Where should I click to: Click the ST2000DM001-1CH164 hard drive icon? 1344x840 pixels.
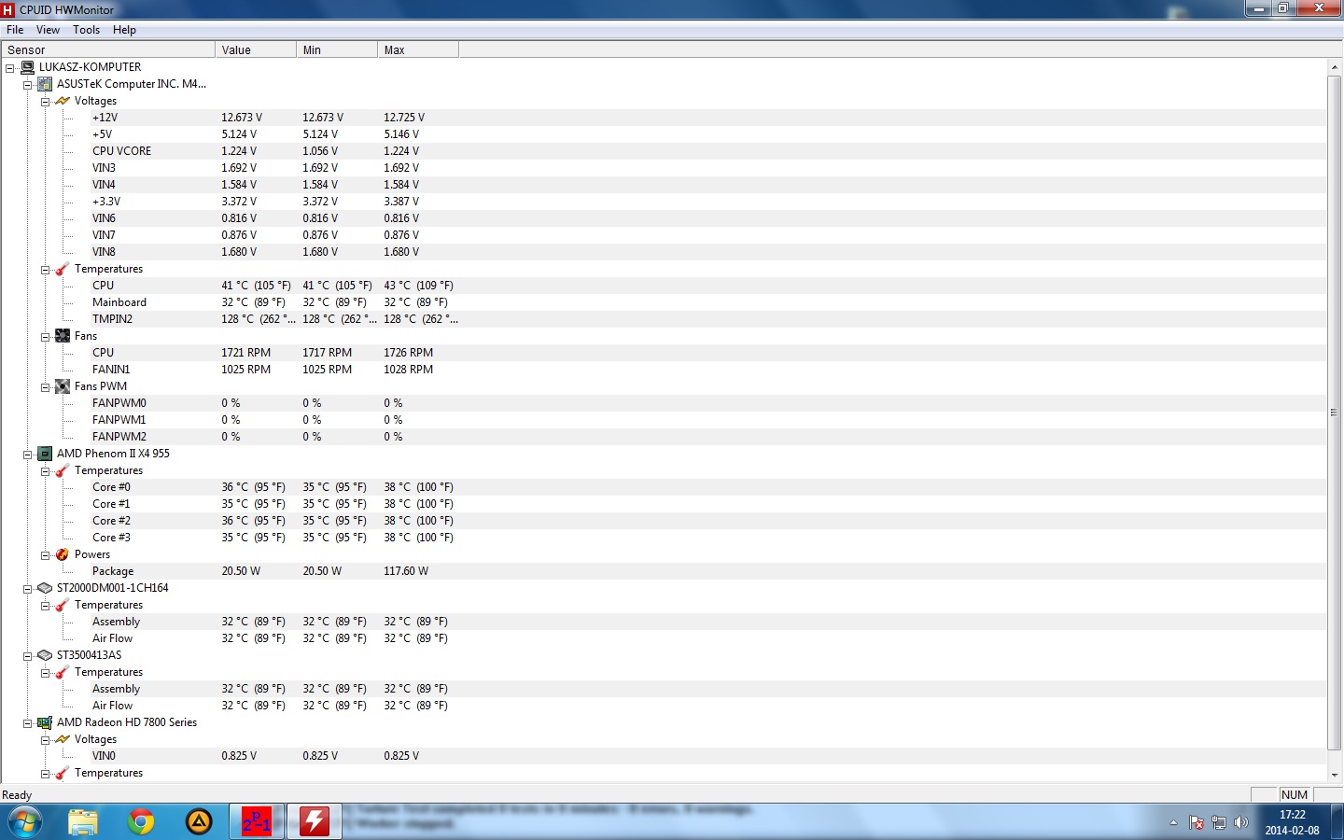tap(45, 588)
